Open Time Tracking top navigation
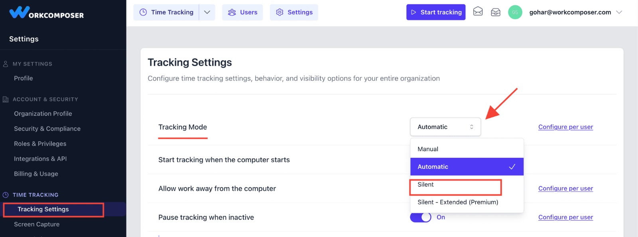The height and width of the screenshot is (237, 638). (x=166, y=12)
